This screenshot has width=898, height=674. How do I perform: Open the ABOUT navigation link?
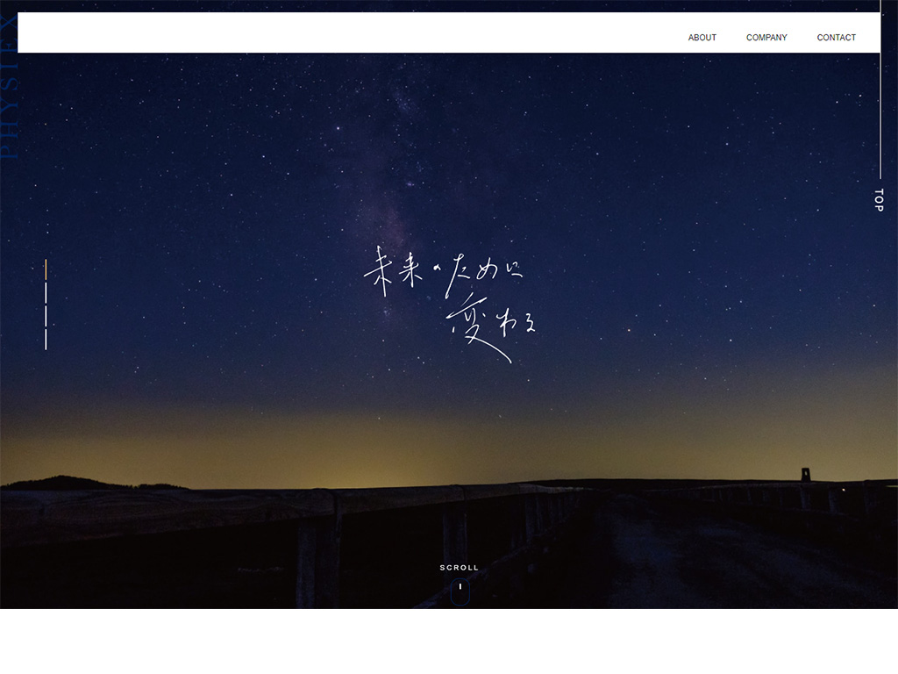[x=702, y=38]
